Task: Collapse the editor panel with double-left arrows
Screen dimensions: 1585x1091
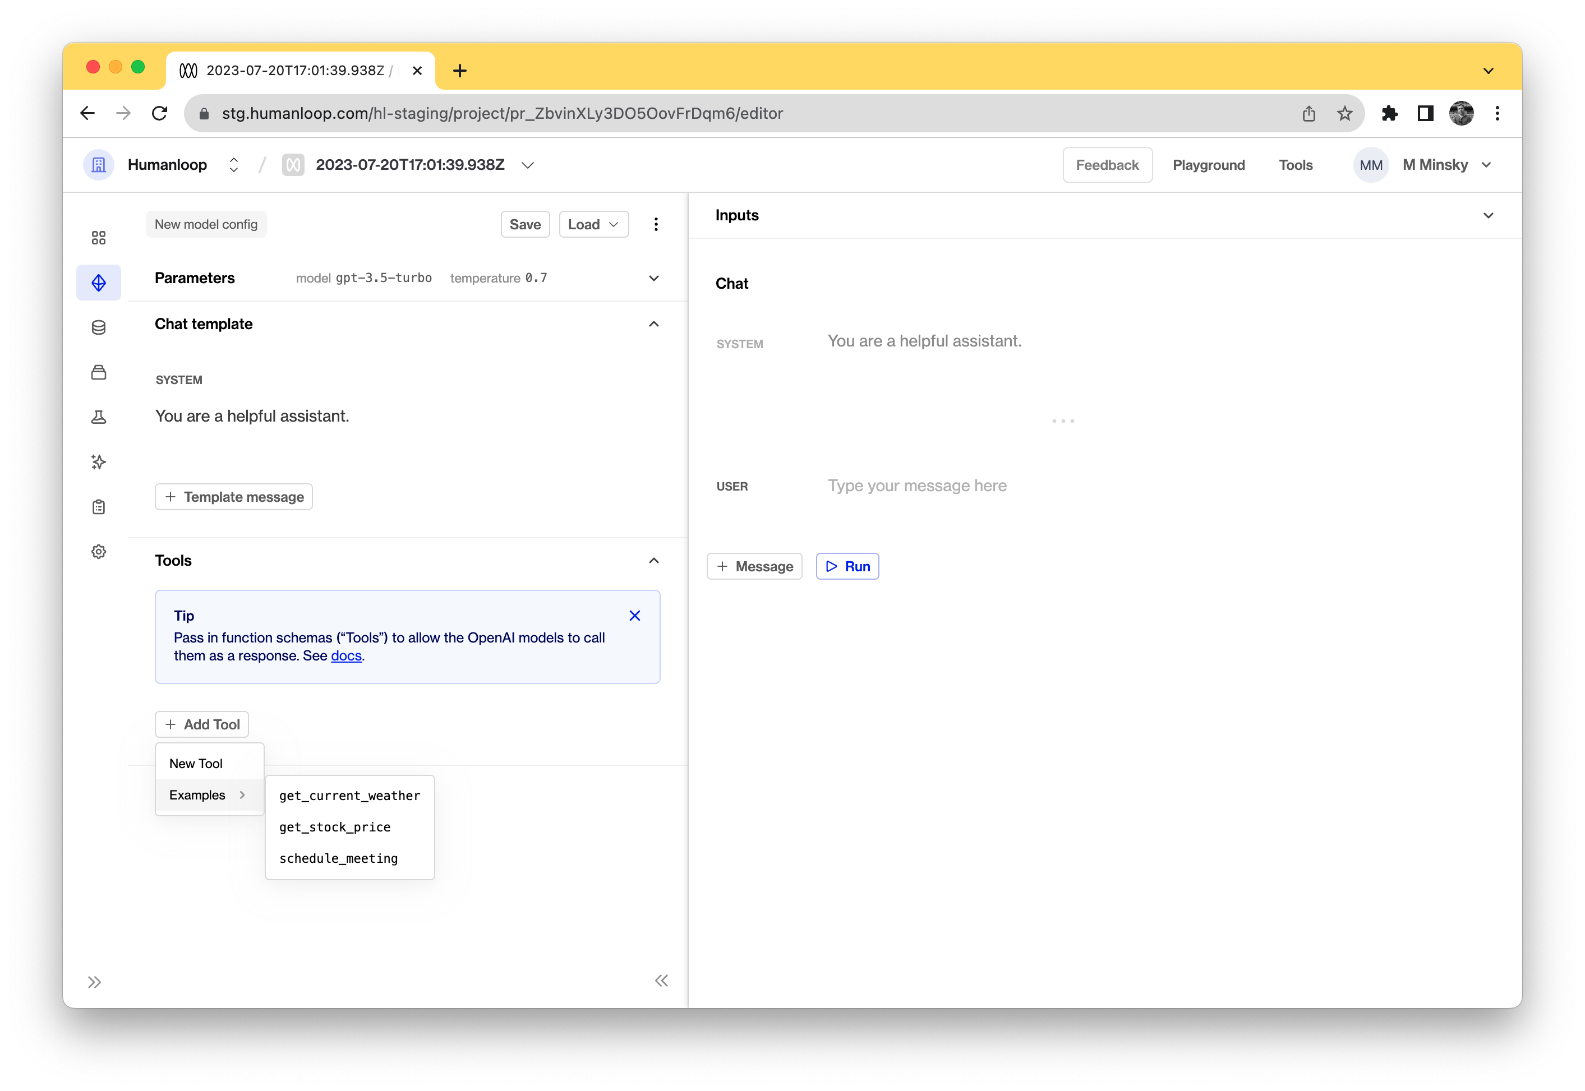Action: 661,981
